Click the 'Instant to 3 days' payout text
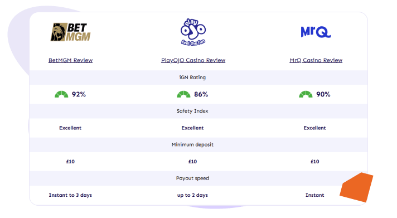 [x=70, y=195]
